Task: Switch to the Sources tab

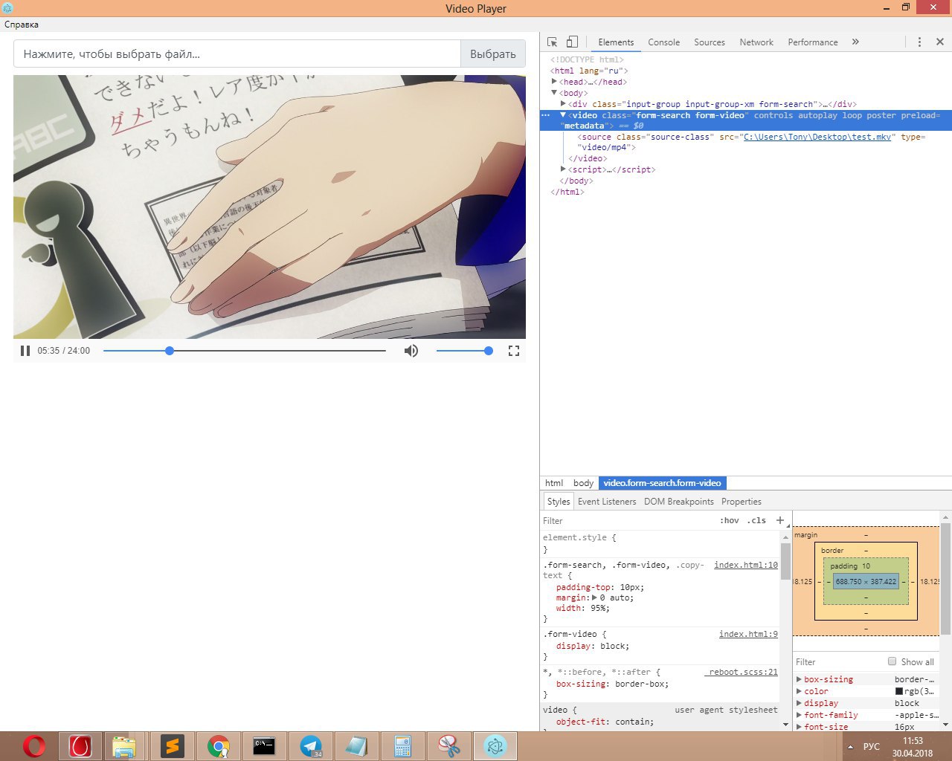Action: tap(710, 42)
